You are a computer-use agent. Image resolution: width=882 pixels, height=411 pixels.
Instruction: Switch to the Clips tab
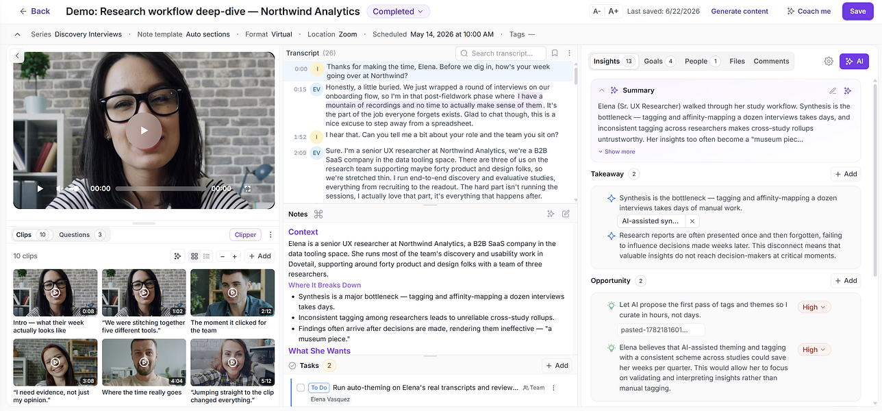[32, 235]
